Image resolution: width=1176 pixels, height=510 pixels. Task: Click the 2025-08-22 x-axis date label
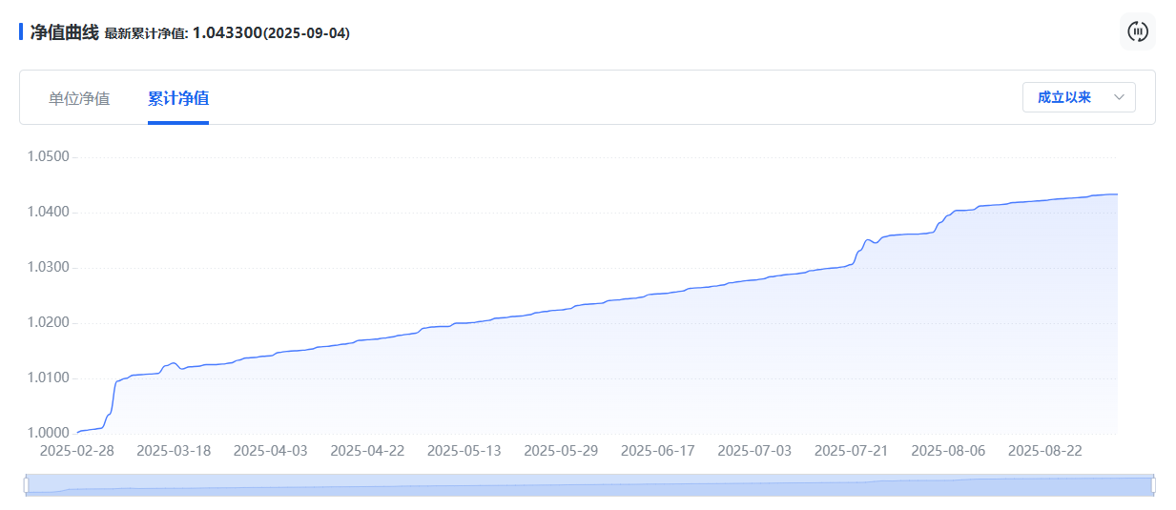[1044, 451]
